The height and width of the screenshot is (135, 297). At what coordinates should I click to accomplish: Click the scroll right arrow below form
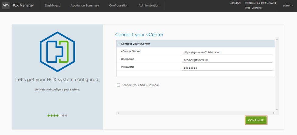(273, 113)
